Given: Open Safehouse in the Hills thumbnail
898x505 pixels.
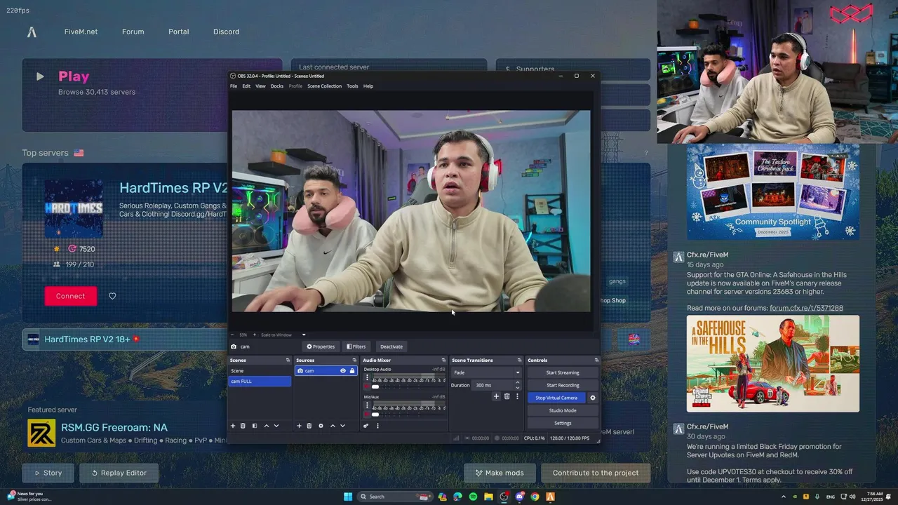Looking at the screenshot, I should tap(772, 363).
